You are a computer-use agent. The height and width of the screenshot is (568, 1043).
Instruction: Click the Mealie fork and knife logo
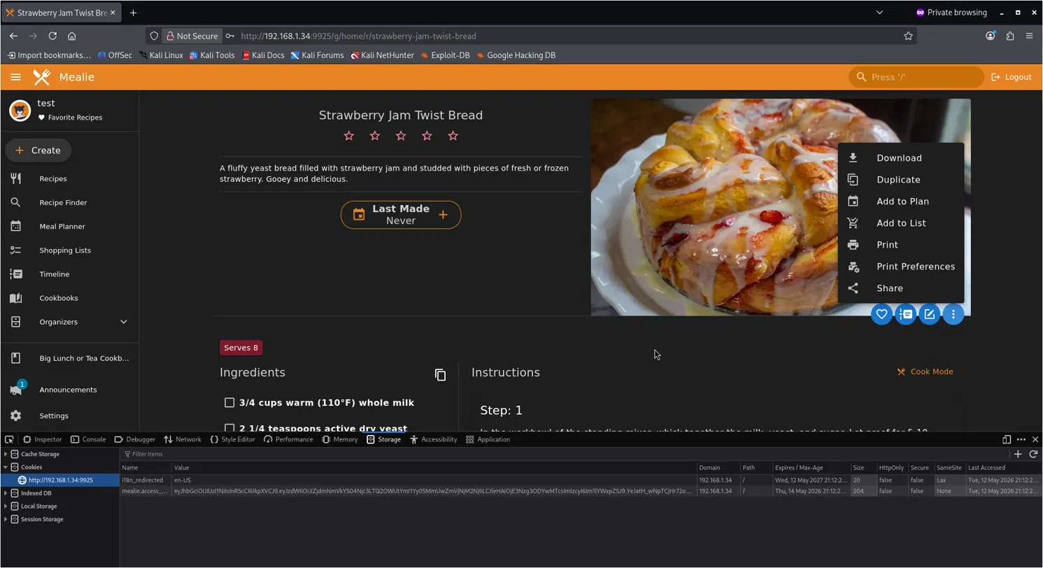[42, 77]
